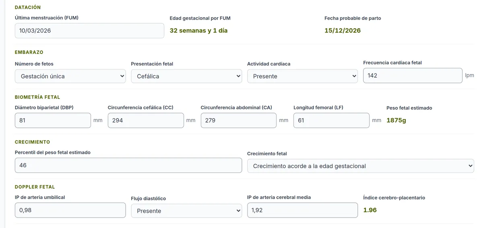Edit the Longitud femoral field
Screen dimensions: 483x228
[x=331, y=120]
